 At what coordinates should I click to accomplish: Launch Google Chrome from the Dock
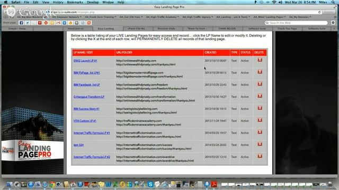(52, 184)
